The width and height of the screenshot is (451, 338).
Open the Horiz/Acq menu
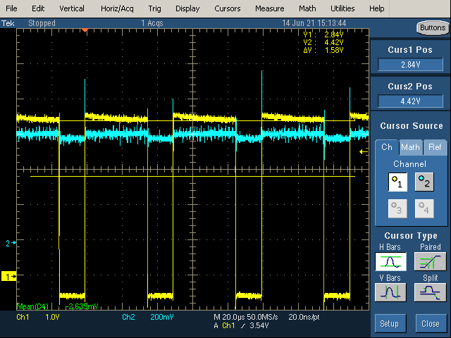tap(117, 8)
